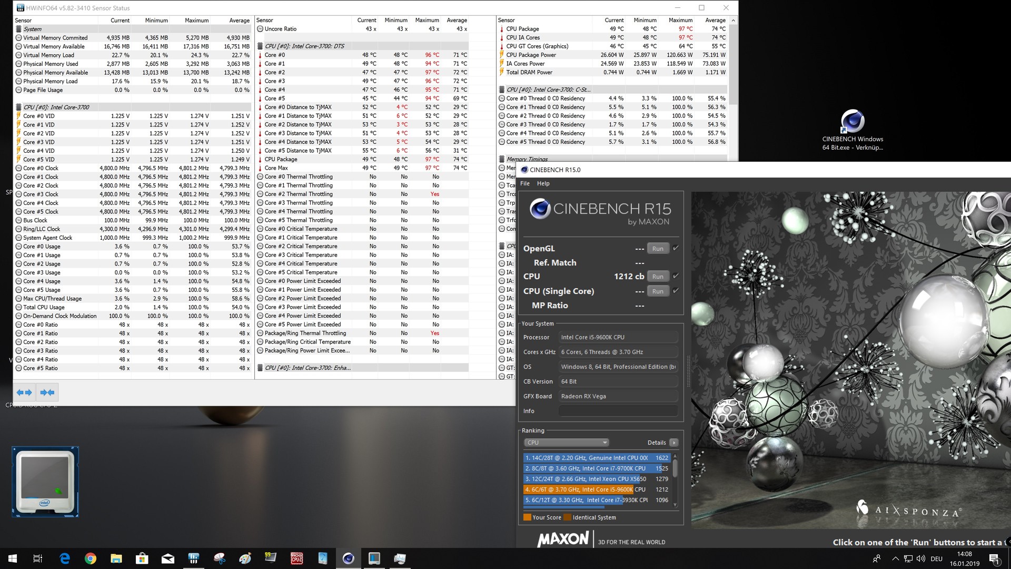
Task: Click HWiNFO64 title bar icon
Action: tap(20, 8)
